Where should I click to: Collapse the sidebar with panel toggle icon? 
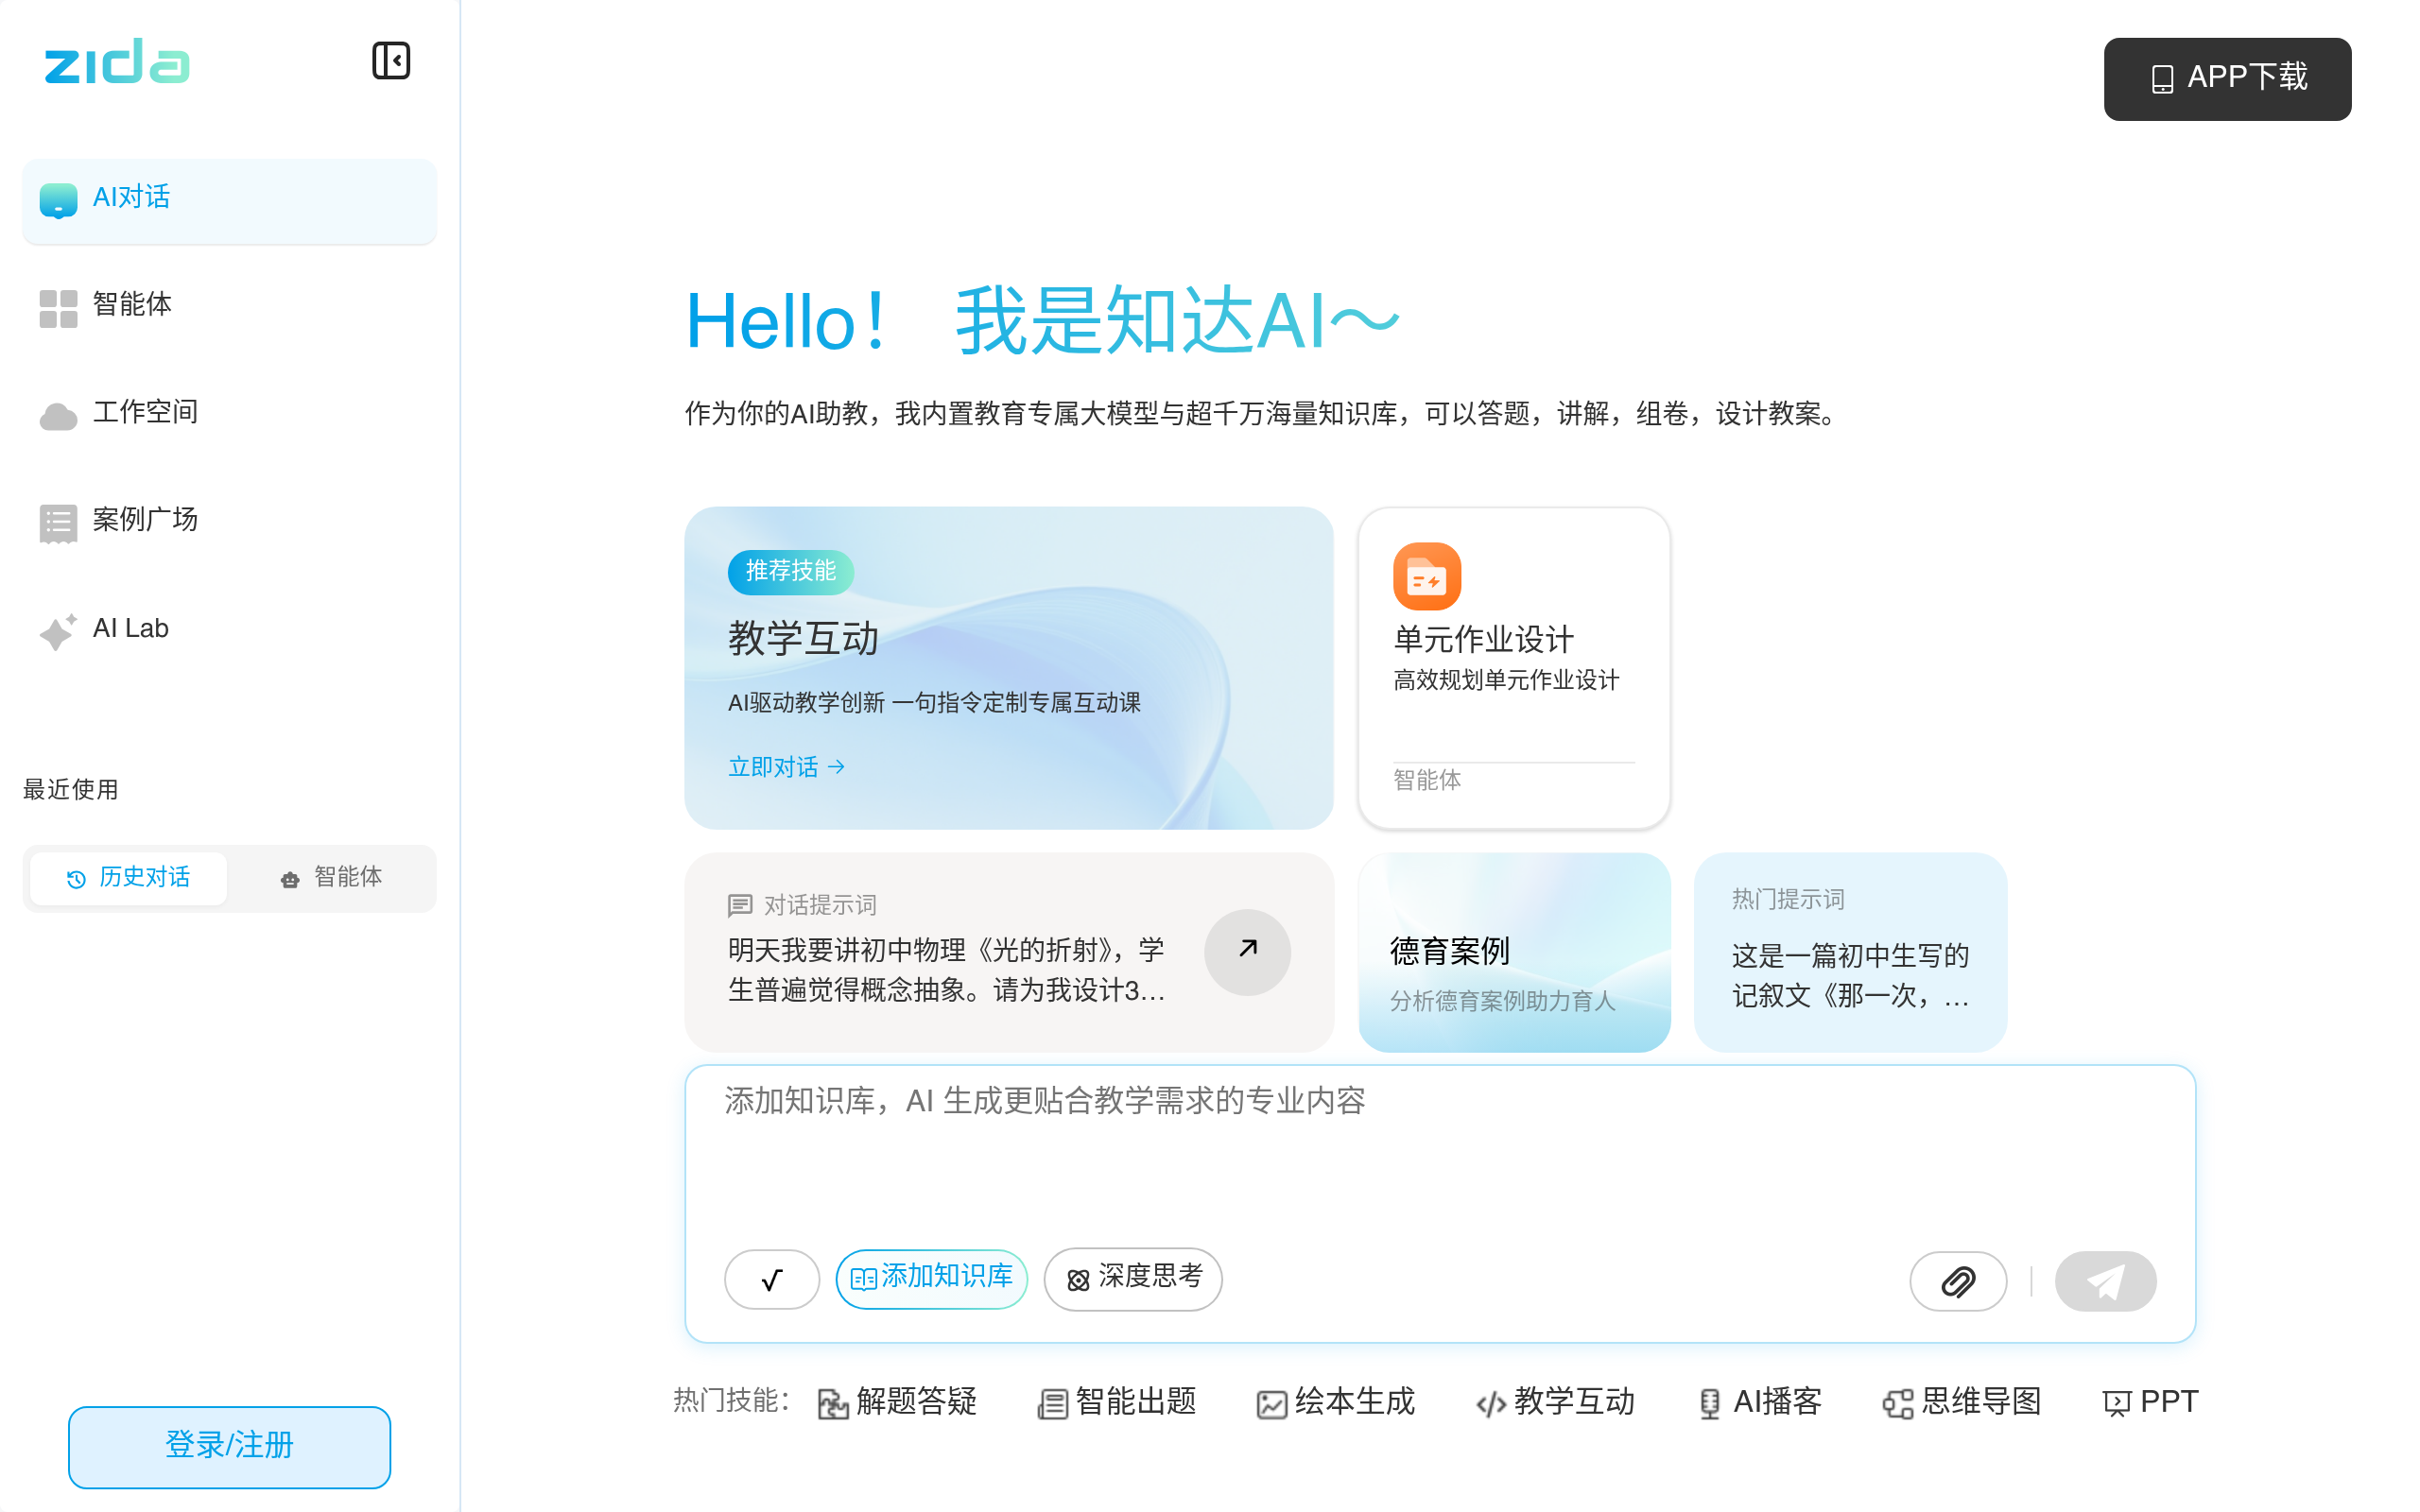click(390, 61)
